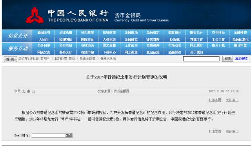Select 在线申报 in the navigation

[87, 52]
